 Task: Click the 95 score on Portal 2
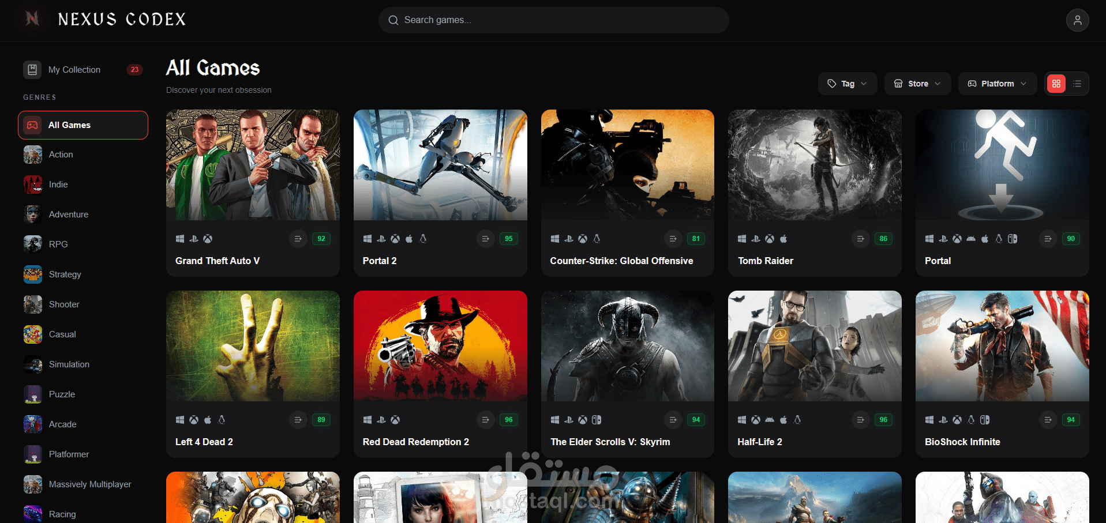click(509, 239)
